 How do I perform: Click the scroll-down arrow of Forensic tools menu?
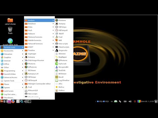click(x=39, y=98)
